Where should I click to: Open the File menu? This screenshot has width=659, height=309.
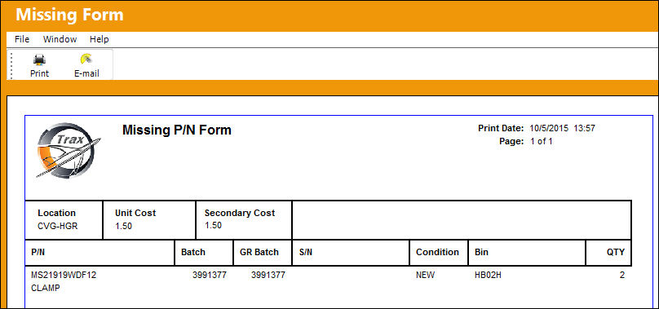(x=22, y=39)
